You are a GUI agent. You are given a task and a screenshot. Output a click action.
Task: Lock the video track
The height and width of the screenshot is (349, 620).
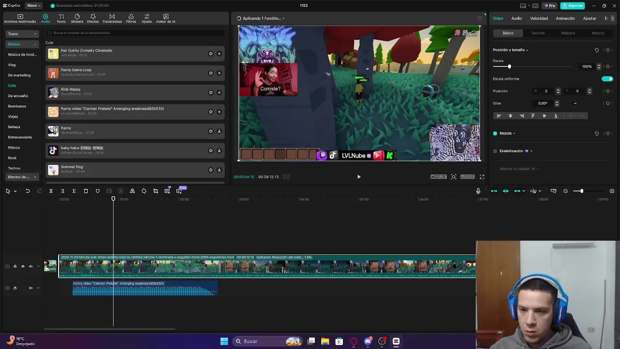(x=15, y=267)
